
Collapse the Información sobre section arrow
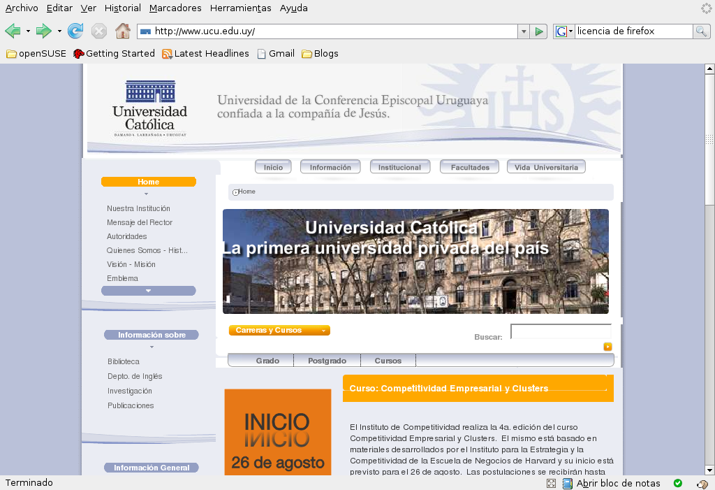152,347
